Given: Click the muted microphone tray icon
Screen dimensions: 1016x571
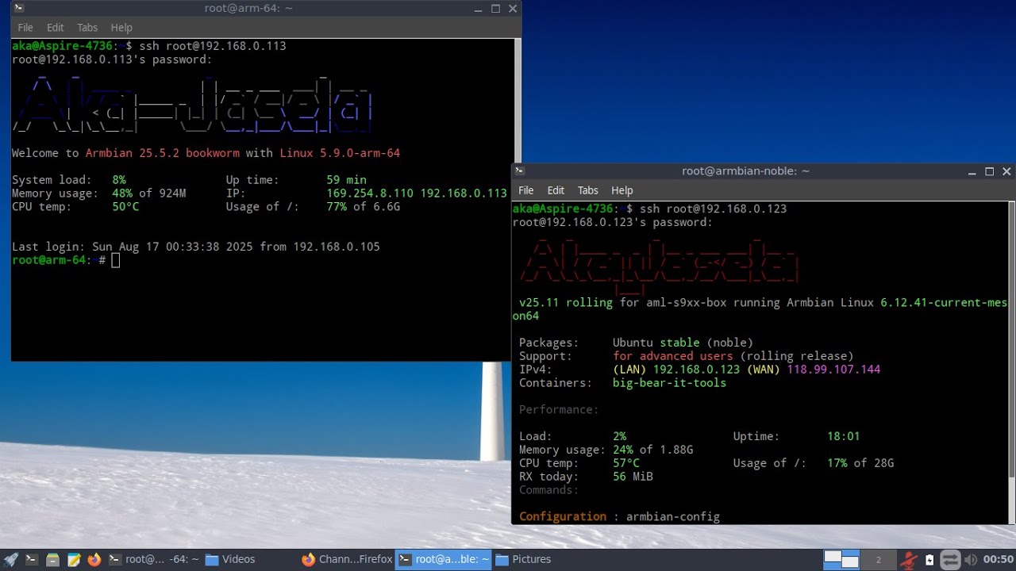Looking at the screenshot, I should tap(910, 559).
